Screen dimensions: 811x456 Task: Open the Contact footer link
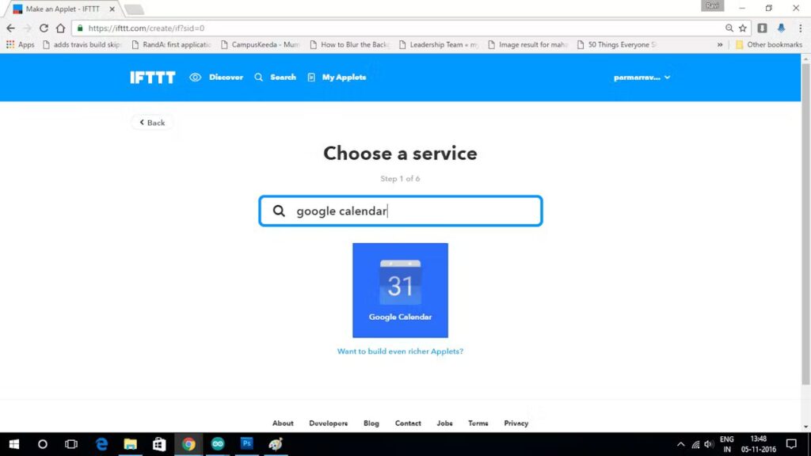(408, 423)
